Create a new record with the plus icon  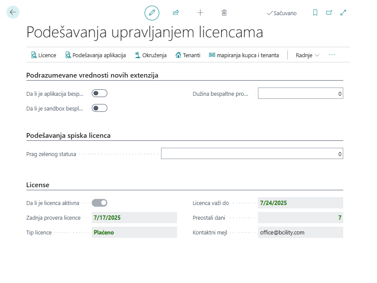(200, 13)
